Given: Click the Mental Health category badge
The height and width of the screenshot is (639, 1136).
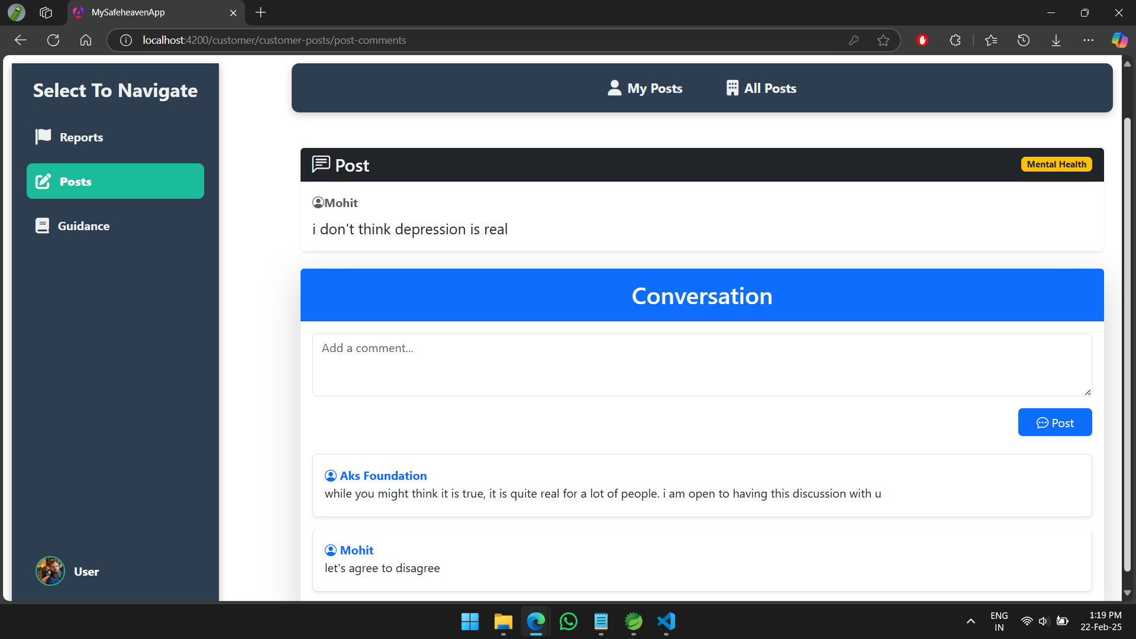Looking at the screenshot, I should (1056, 164).
